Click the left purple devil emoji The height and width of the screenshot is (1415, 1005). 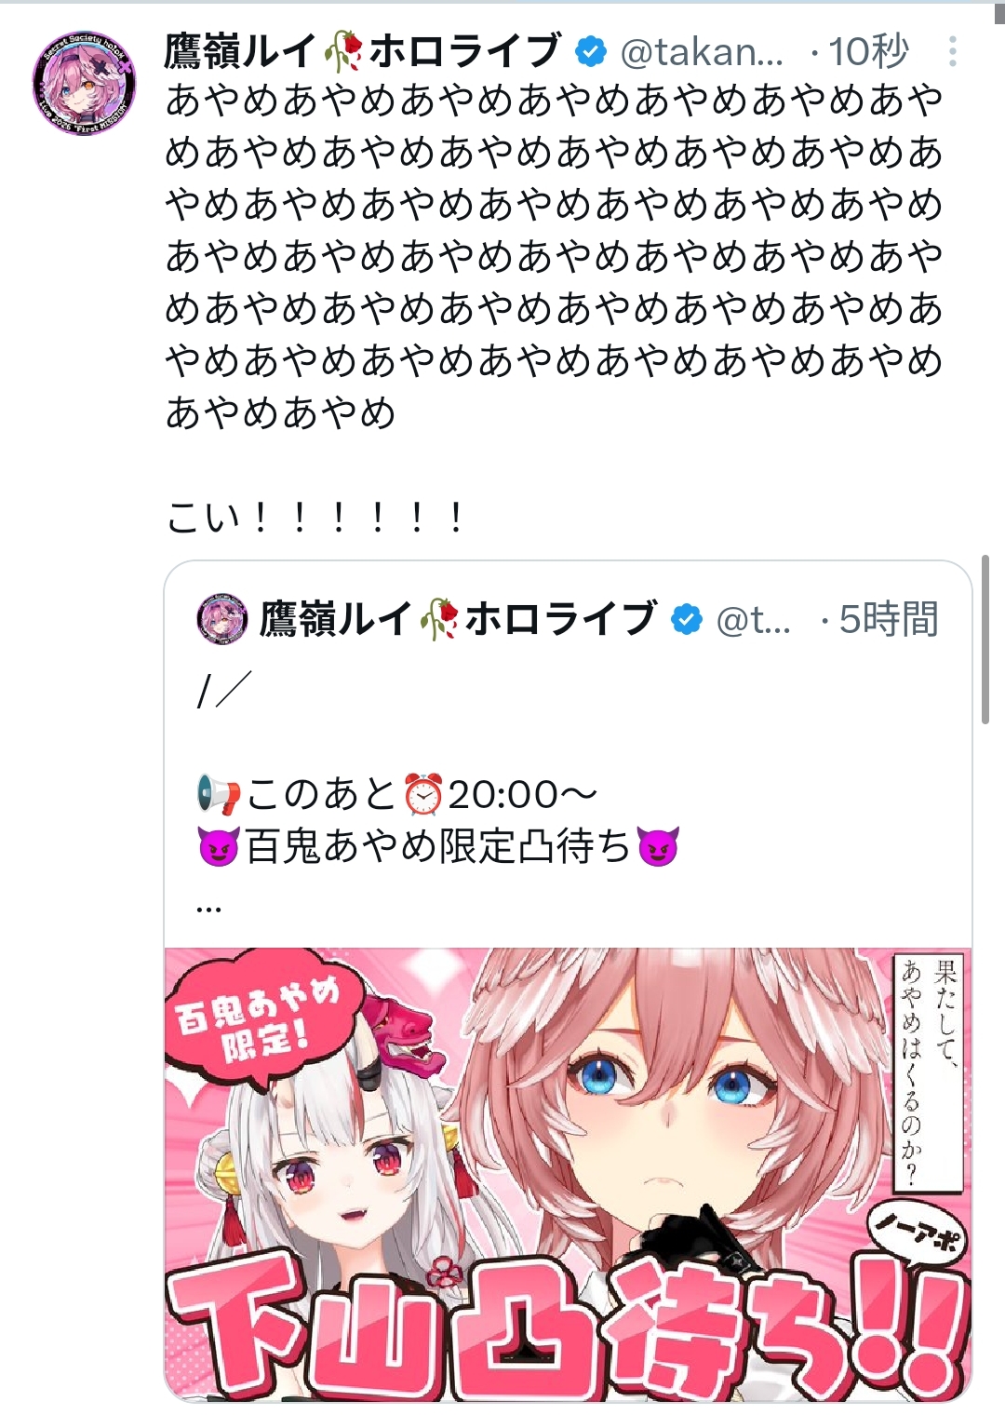click(x=219, y=846)
